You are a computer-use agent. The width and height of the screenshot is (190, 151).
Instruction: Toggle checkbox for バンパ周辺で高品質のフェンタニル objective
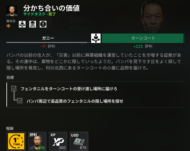tap(20, 101)
